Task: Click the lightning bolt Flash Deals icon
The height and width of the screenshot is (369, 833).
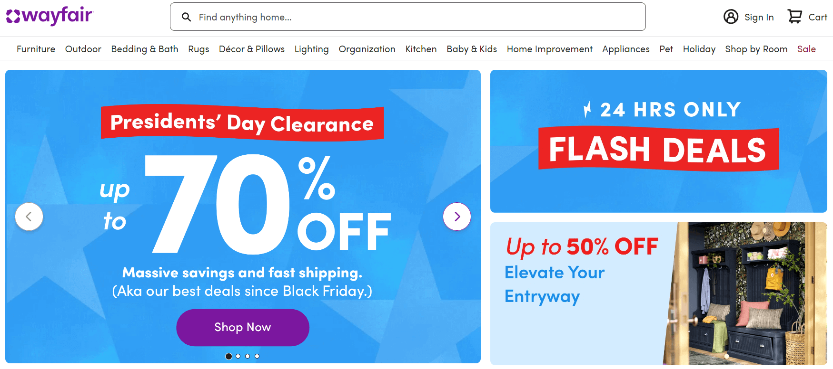Action: tap(588, 108)
